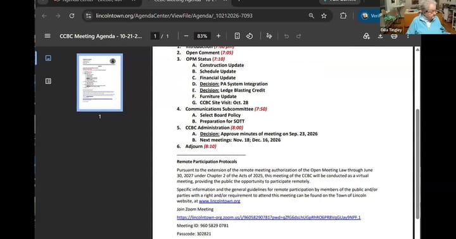This screenshot has width=456, height=239.
Task: Open the Zoom meeting join link
Action: (x=269, y=218)
